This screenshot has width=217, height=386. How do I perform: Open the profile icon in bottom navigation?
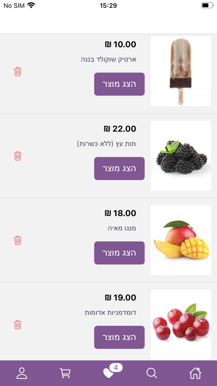pos(22,373)
